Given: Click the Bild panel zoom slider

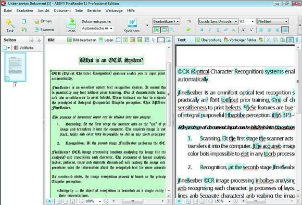Looking at the screenshot, I should (x=132, y=201).
